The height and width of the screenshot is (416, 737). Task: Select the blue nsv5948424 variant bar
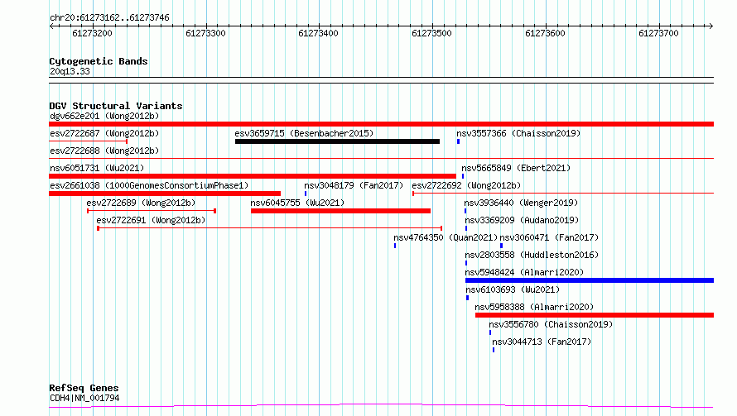(590, 280)
